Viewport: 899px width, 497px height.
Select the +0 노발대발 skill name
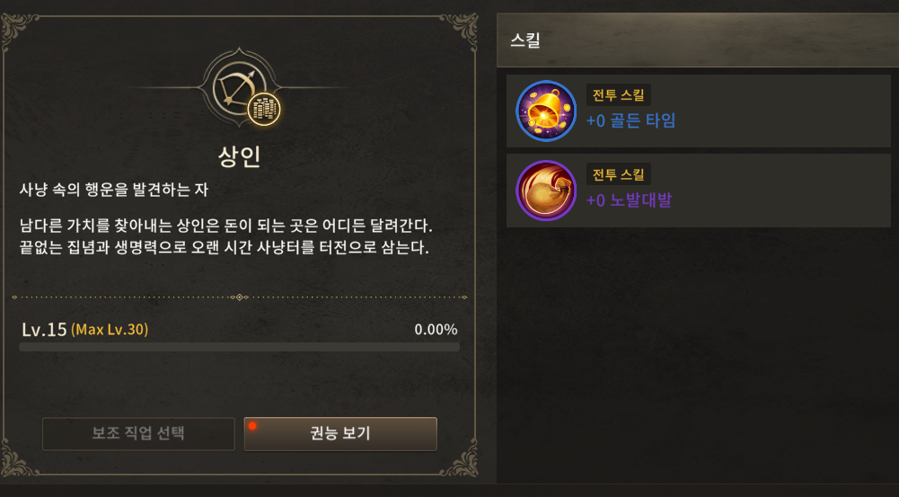[629, 200]
